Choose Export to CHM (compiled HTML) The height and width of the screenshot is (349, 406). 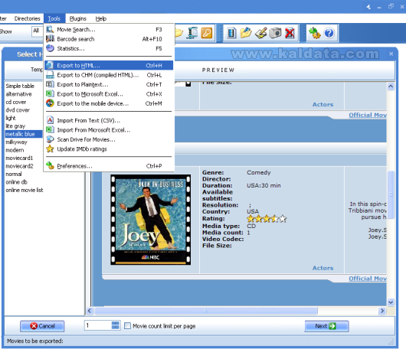pos(109,75)
